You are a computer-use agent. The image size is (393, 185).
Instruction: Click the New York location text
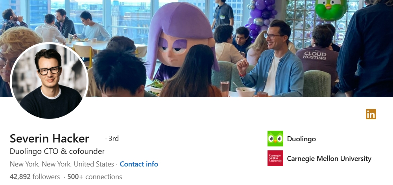click(x=62, y=164)
